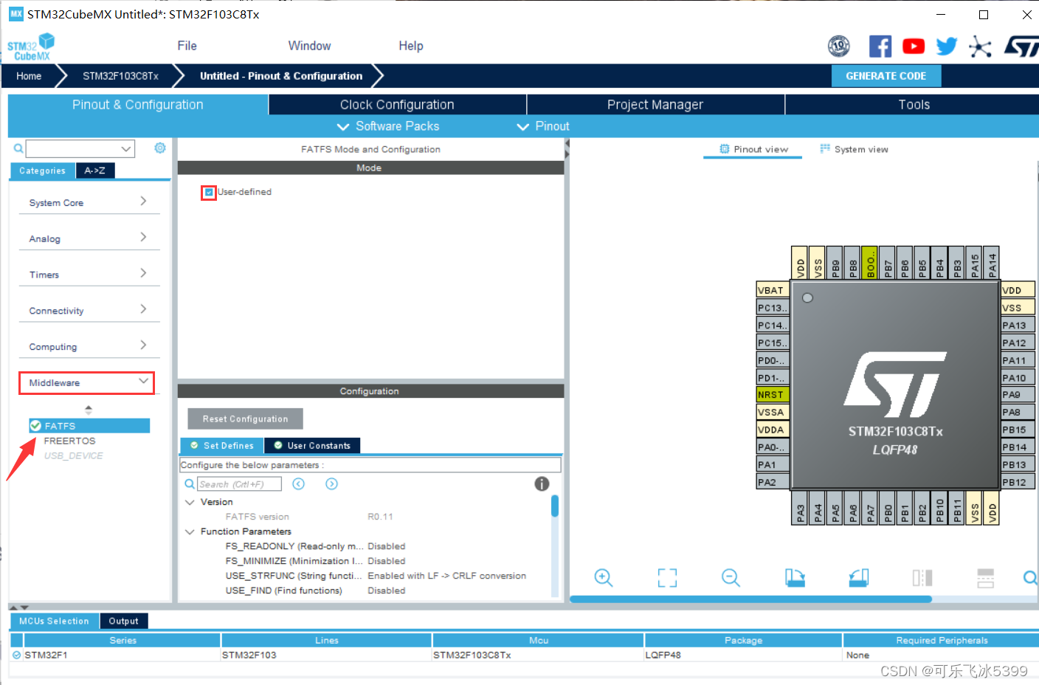Switch to Clock Configuration tab
Screen dimensions: 1039x685
[x=397, y=105]
